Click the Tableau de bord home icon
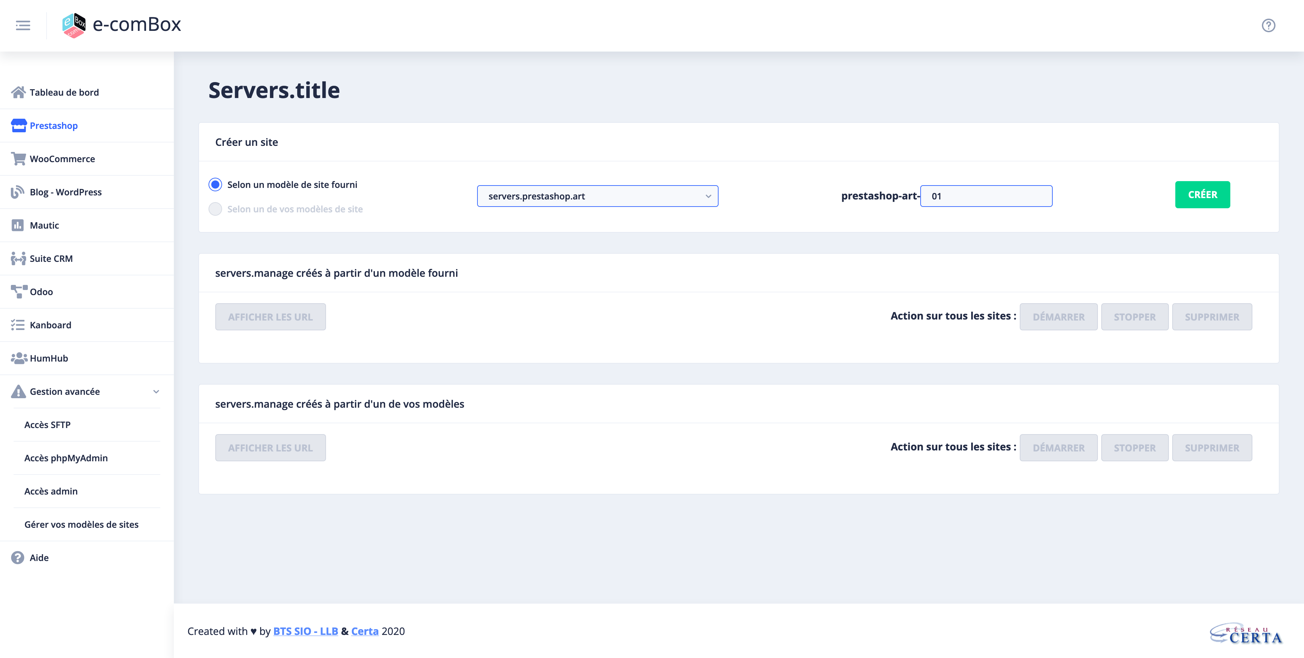1304x658 pixels. click(18, 92)
